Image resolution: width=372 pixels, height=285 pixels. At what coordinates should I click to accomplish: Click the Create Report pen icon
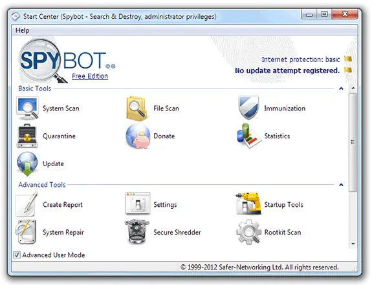[x=27, y=204]
